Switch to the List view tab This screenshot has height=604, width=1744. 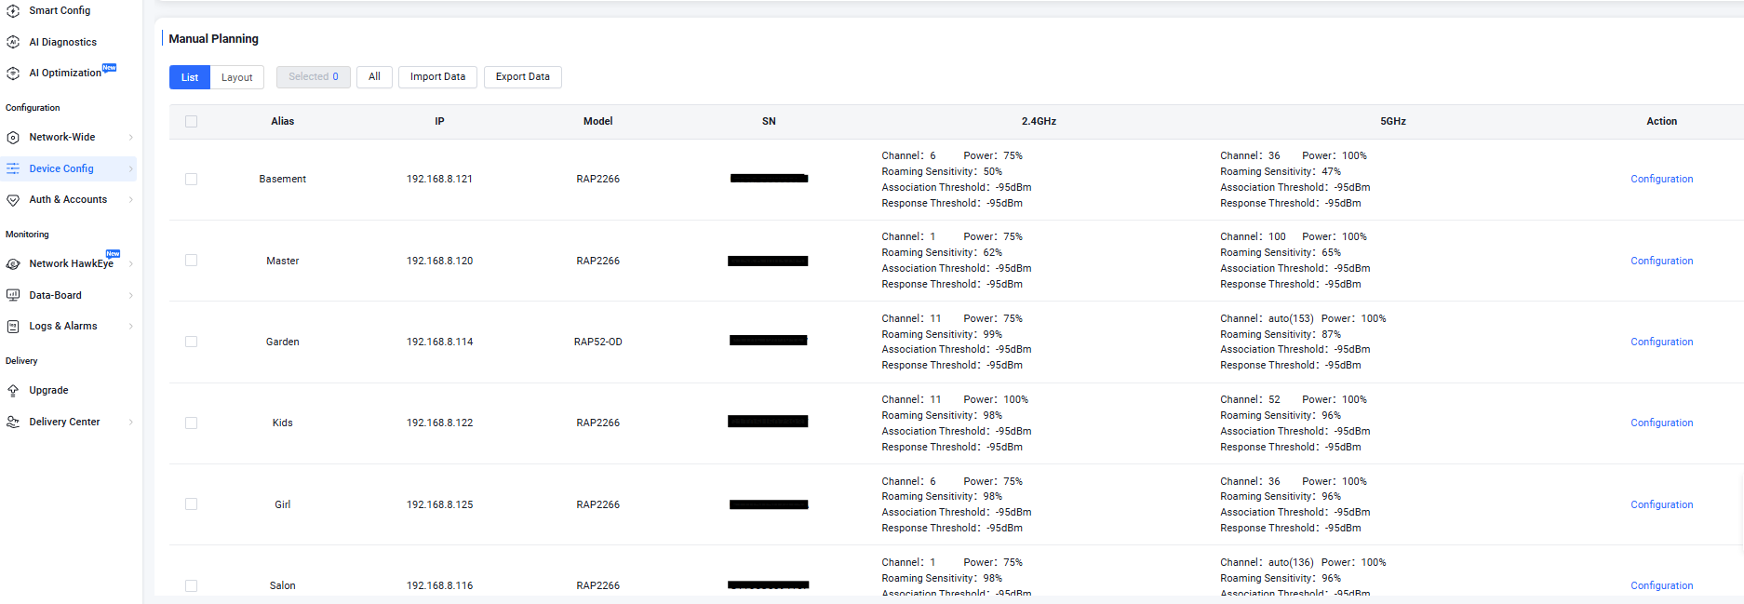tap(190, 77)
